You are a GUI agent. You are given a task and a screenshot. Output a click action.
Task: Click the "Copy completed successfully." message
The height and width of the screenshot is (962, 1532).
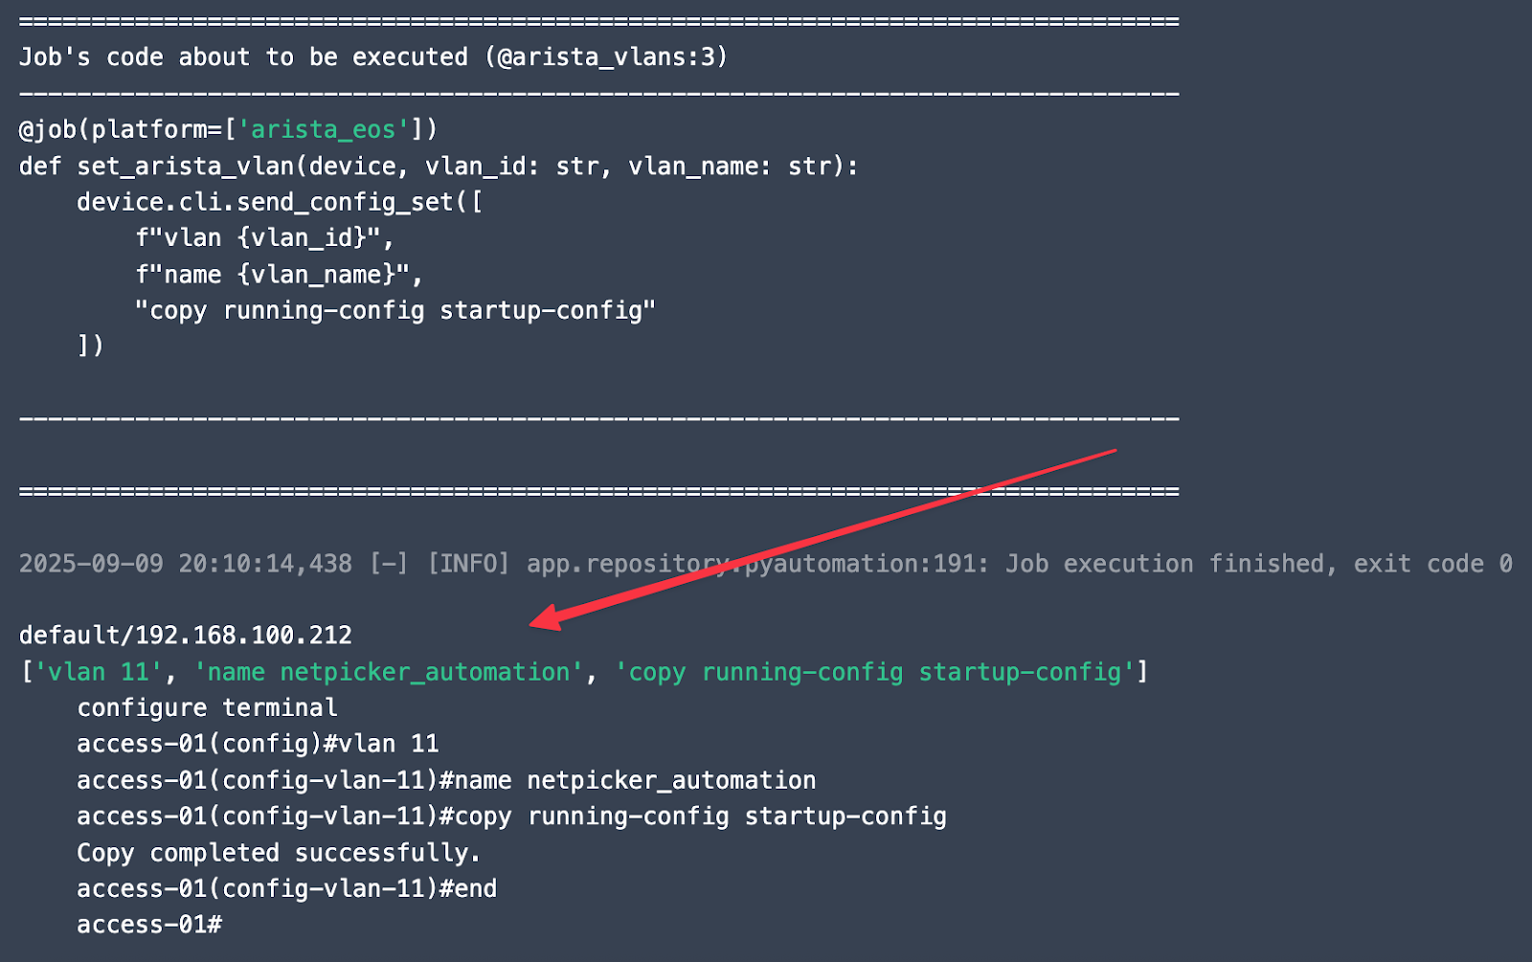coord(279,853)
